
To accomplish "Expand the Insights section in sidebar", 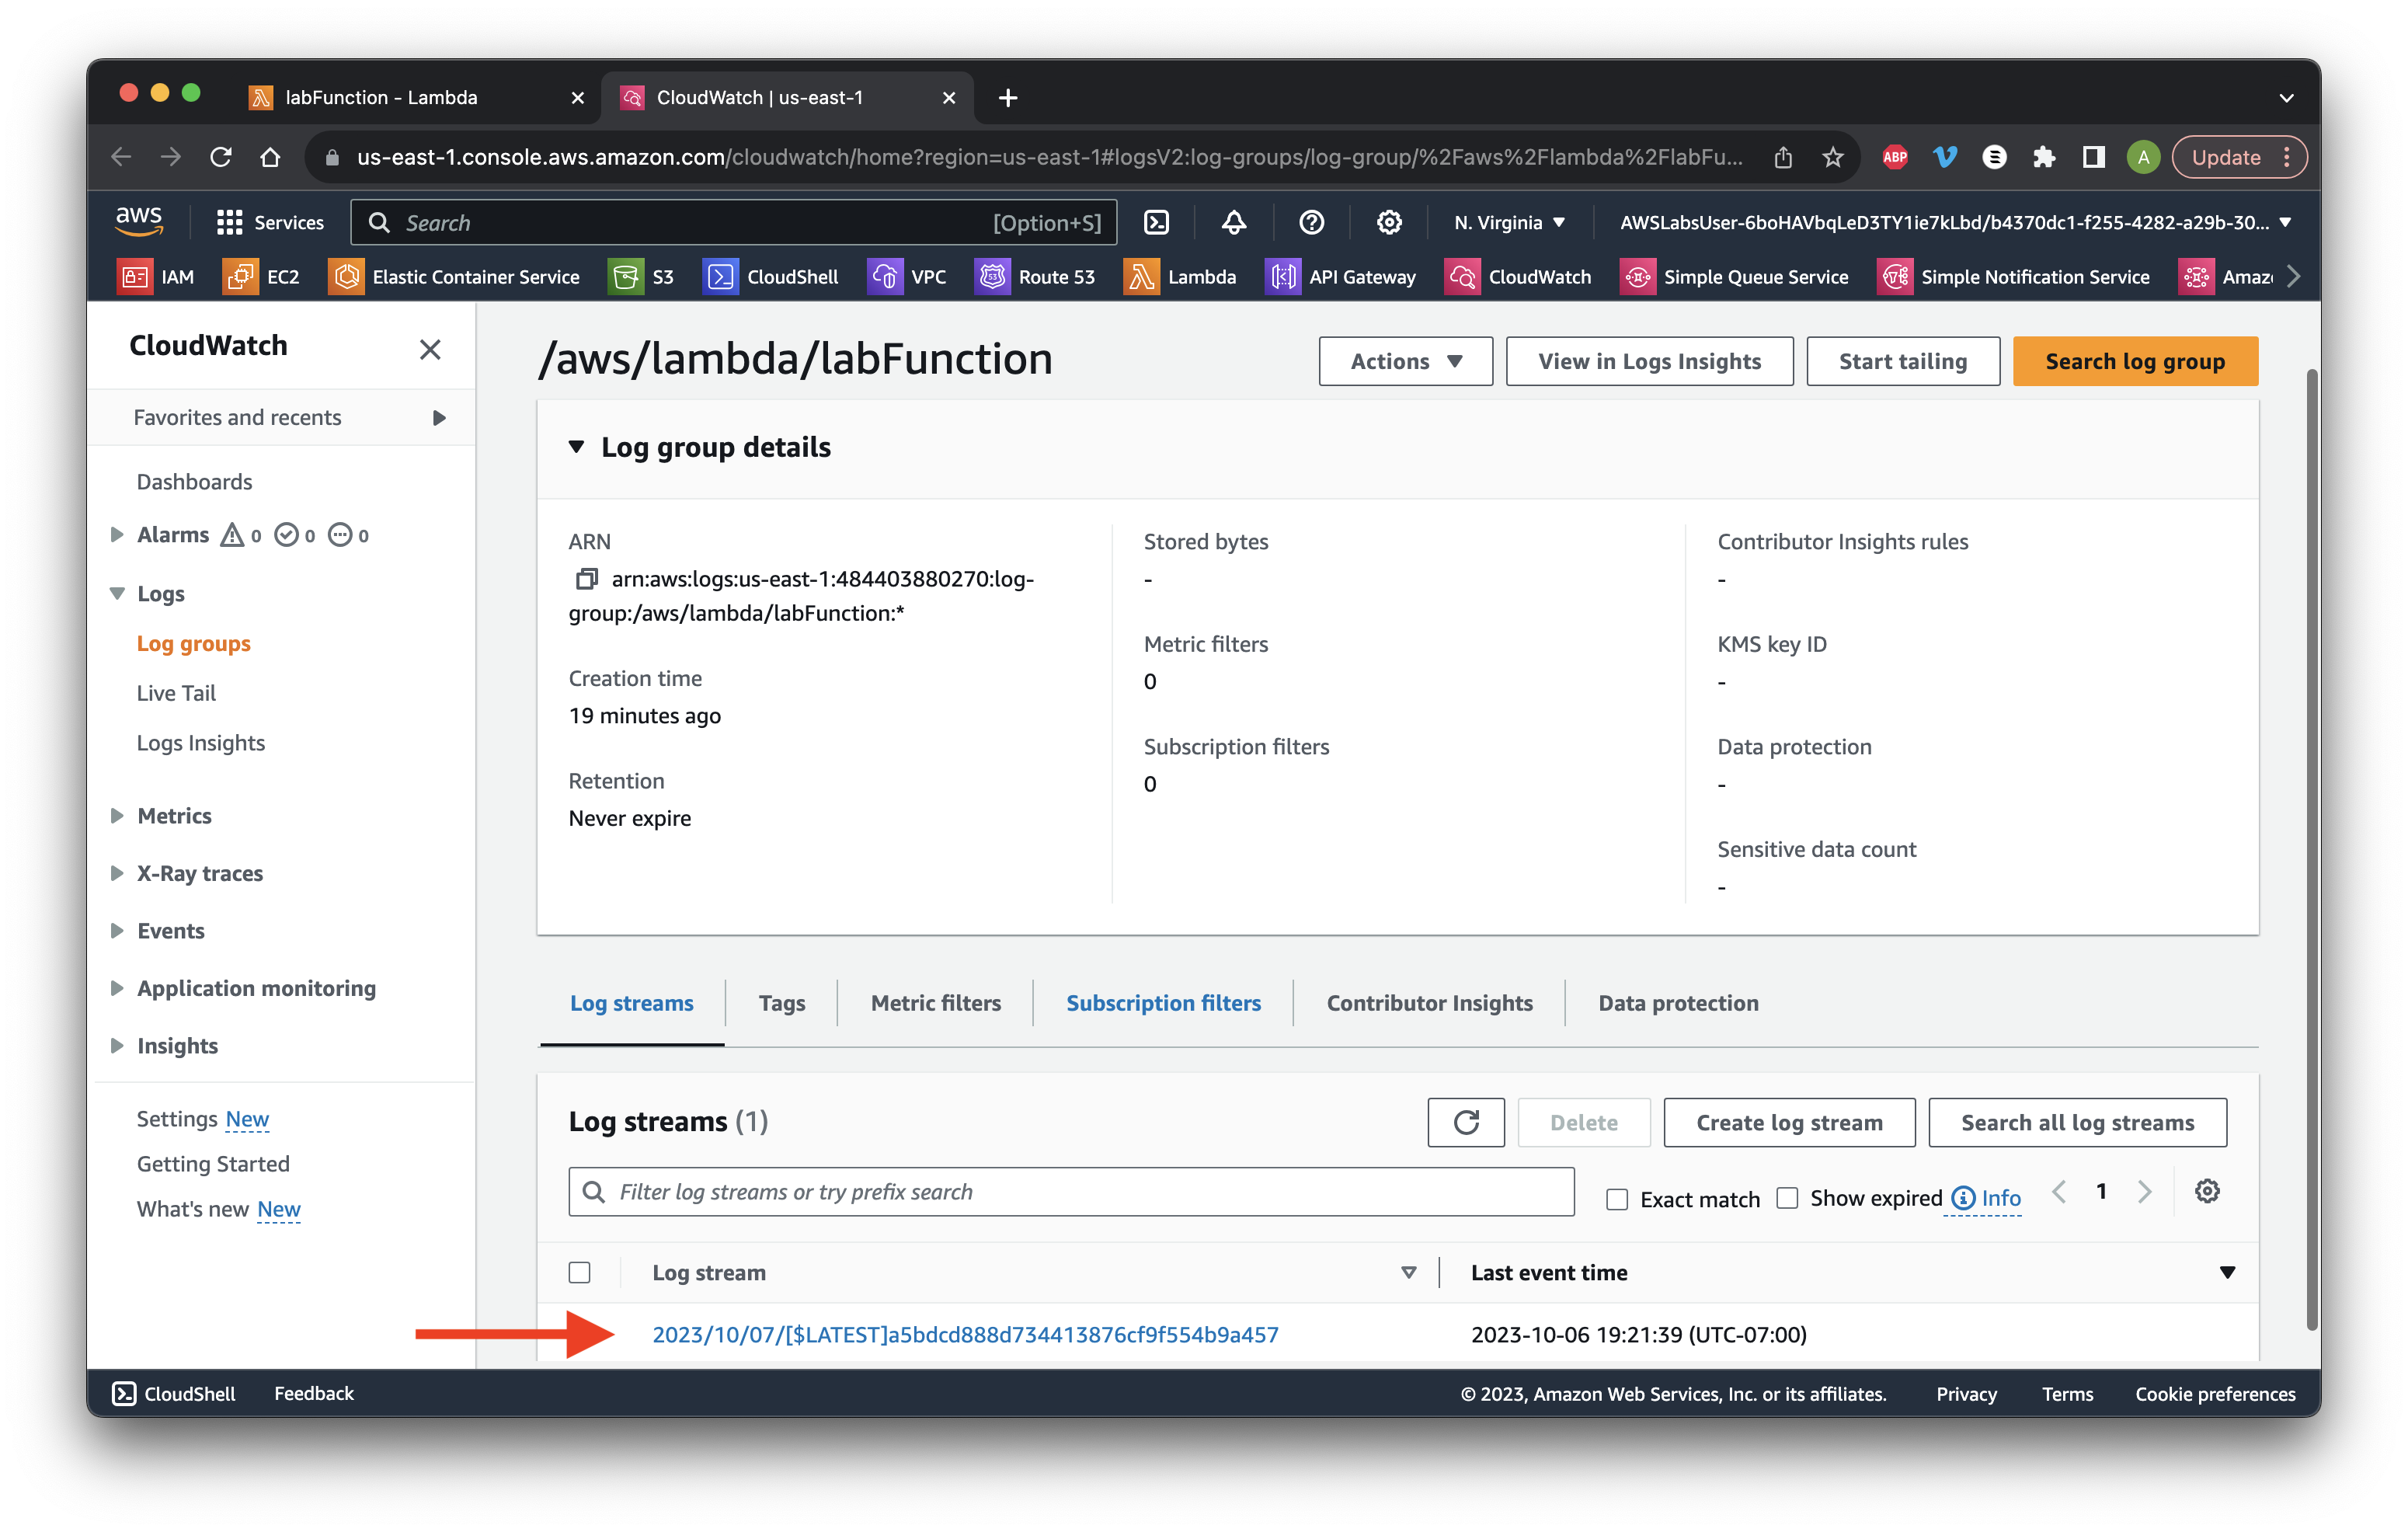I will 116,1045.
